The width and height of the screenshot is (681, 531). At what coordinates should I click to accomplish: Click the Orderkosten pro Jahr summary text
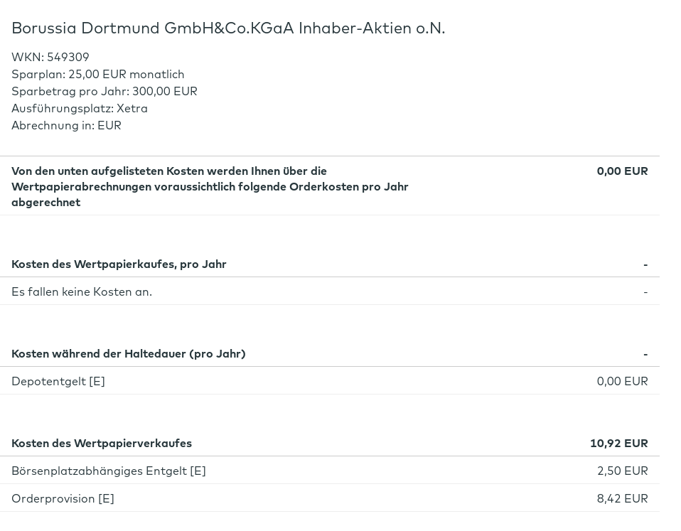(210, 186)
